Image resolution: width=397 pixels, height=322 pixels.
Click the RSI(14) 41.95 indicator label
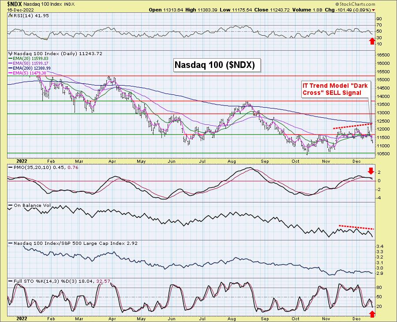(31, 16)
